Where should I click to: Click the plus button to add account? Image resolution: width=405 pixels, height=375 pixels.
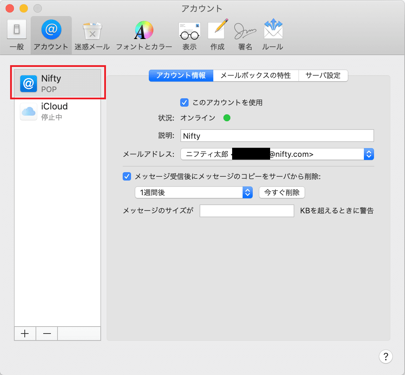(x=25, y=334)
